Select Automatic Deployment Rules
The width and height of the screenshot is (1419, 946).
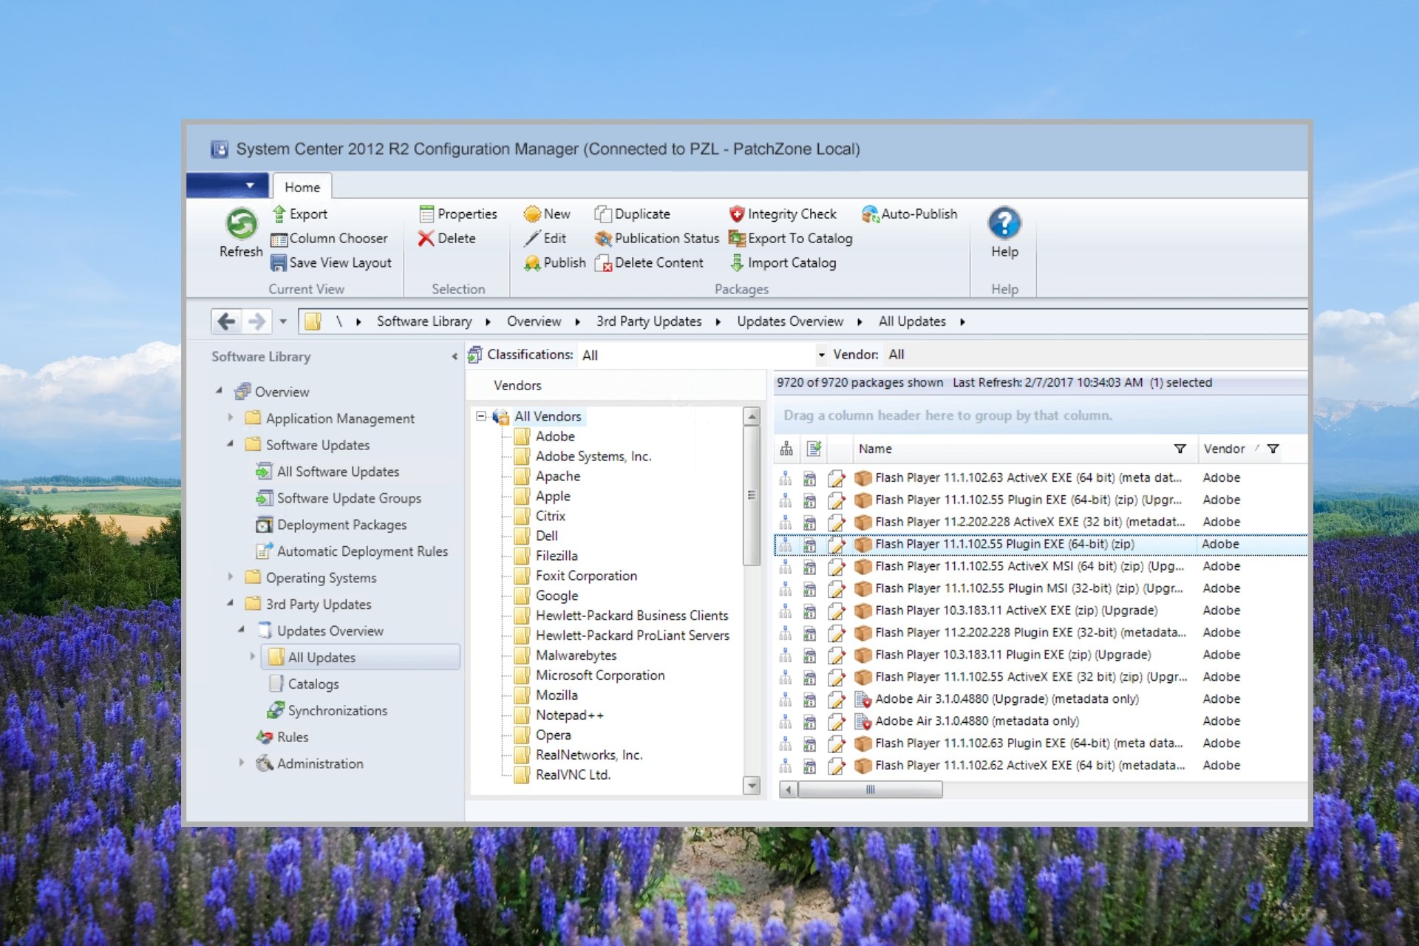pyautogui.click(x=352, y=551)
